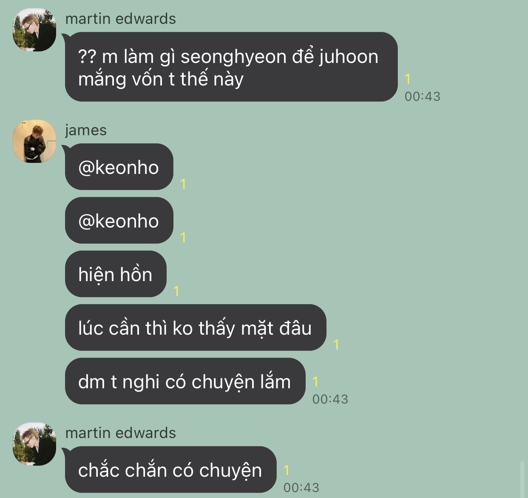Open martin edwards' bottom profile picture
Screen dimensions: 528x498
click(x=34, y=444)
